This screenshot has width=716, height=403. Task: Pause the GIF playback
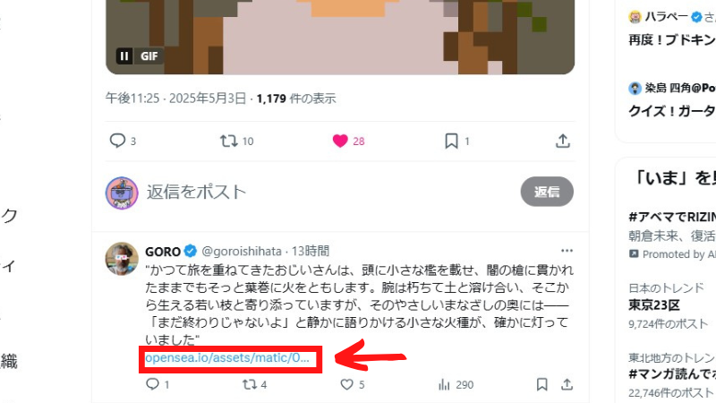coord(124,56)
